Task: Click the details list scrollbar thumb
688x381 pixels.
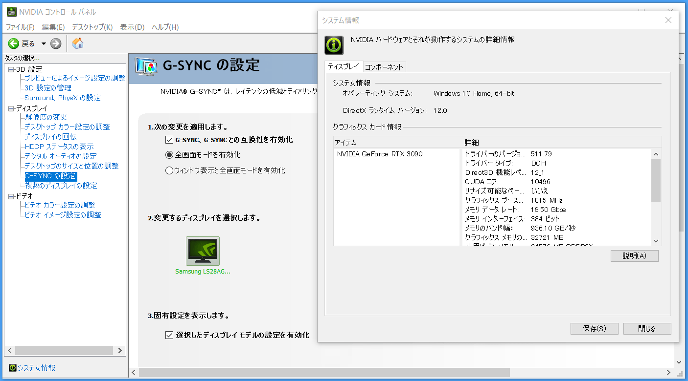Action: point(656,180)
